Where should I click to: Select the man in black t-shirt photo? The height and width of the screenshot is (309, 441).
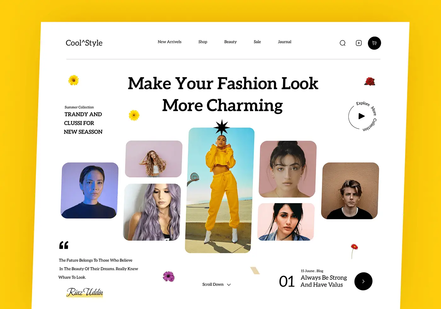coord(350,191)
